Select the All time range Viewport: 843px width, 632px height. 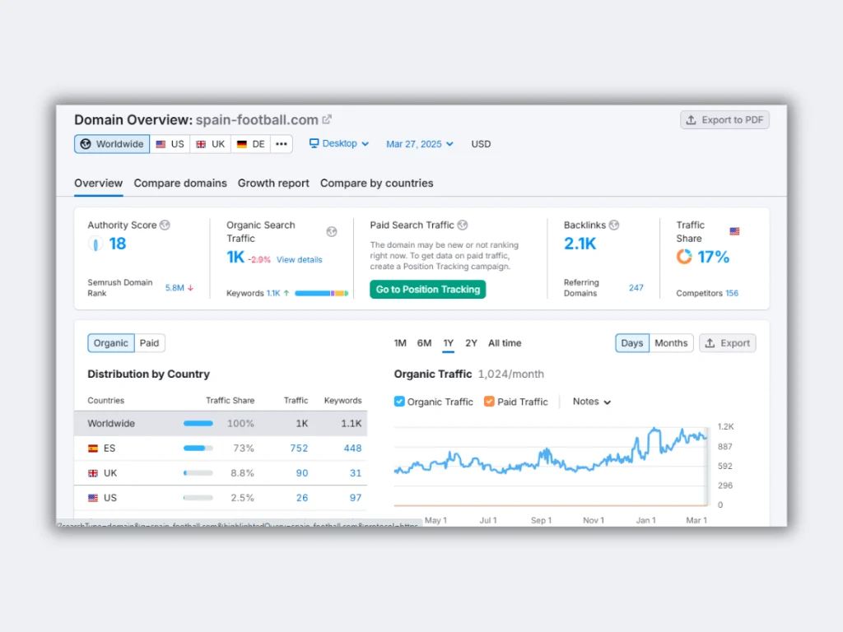click(x=505, y=343)
